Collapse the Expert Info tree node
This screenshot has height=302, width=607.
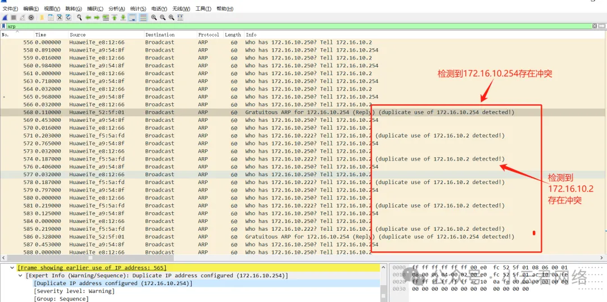click(x=21, y=276)
